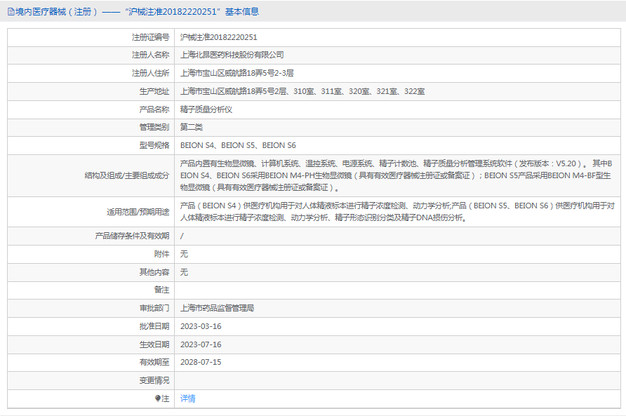Click the 备注 label

161,290
